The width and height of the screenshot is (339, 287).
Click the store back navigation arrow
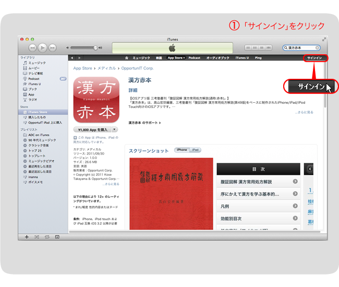(x=72, y=57)
